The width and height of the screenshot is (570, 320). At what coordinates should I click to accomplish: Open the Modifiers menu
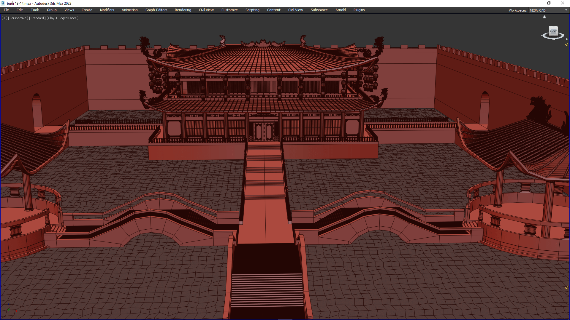pos(107,10)
